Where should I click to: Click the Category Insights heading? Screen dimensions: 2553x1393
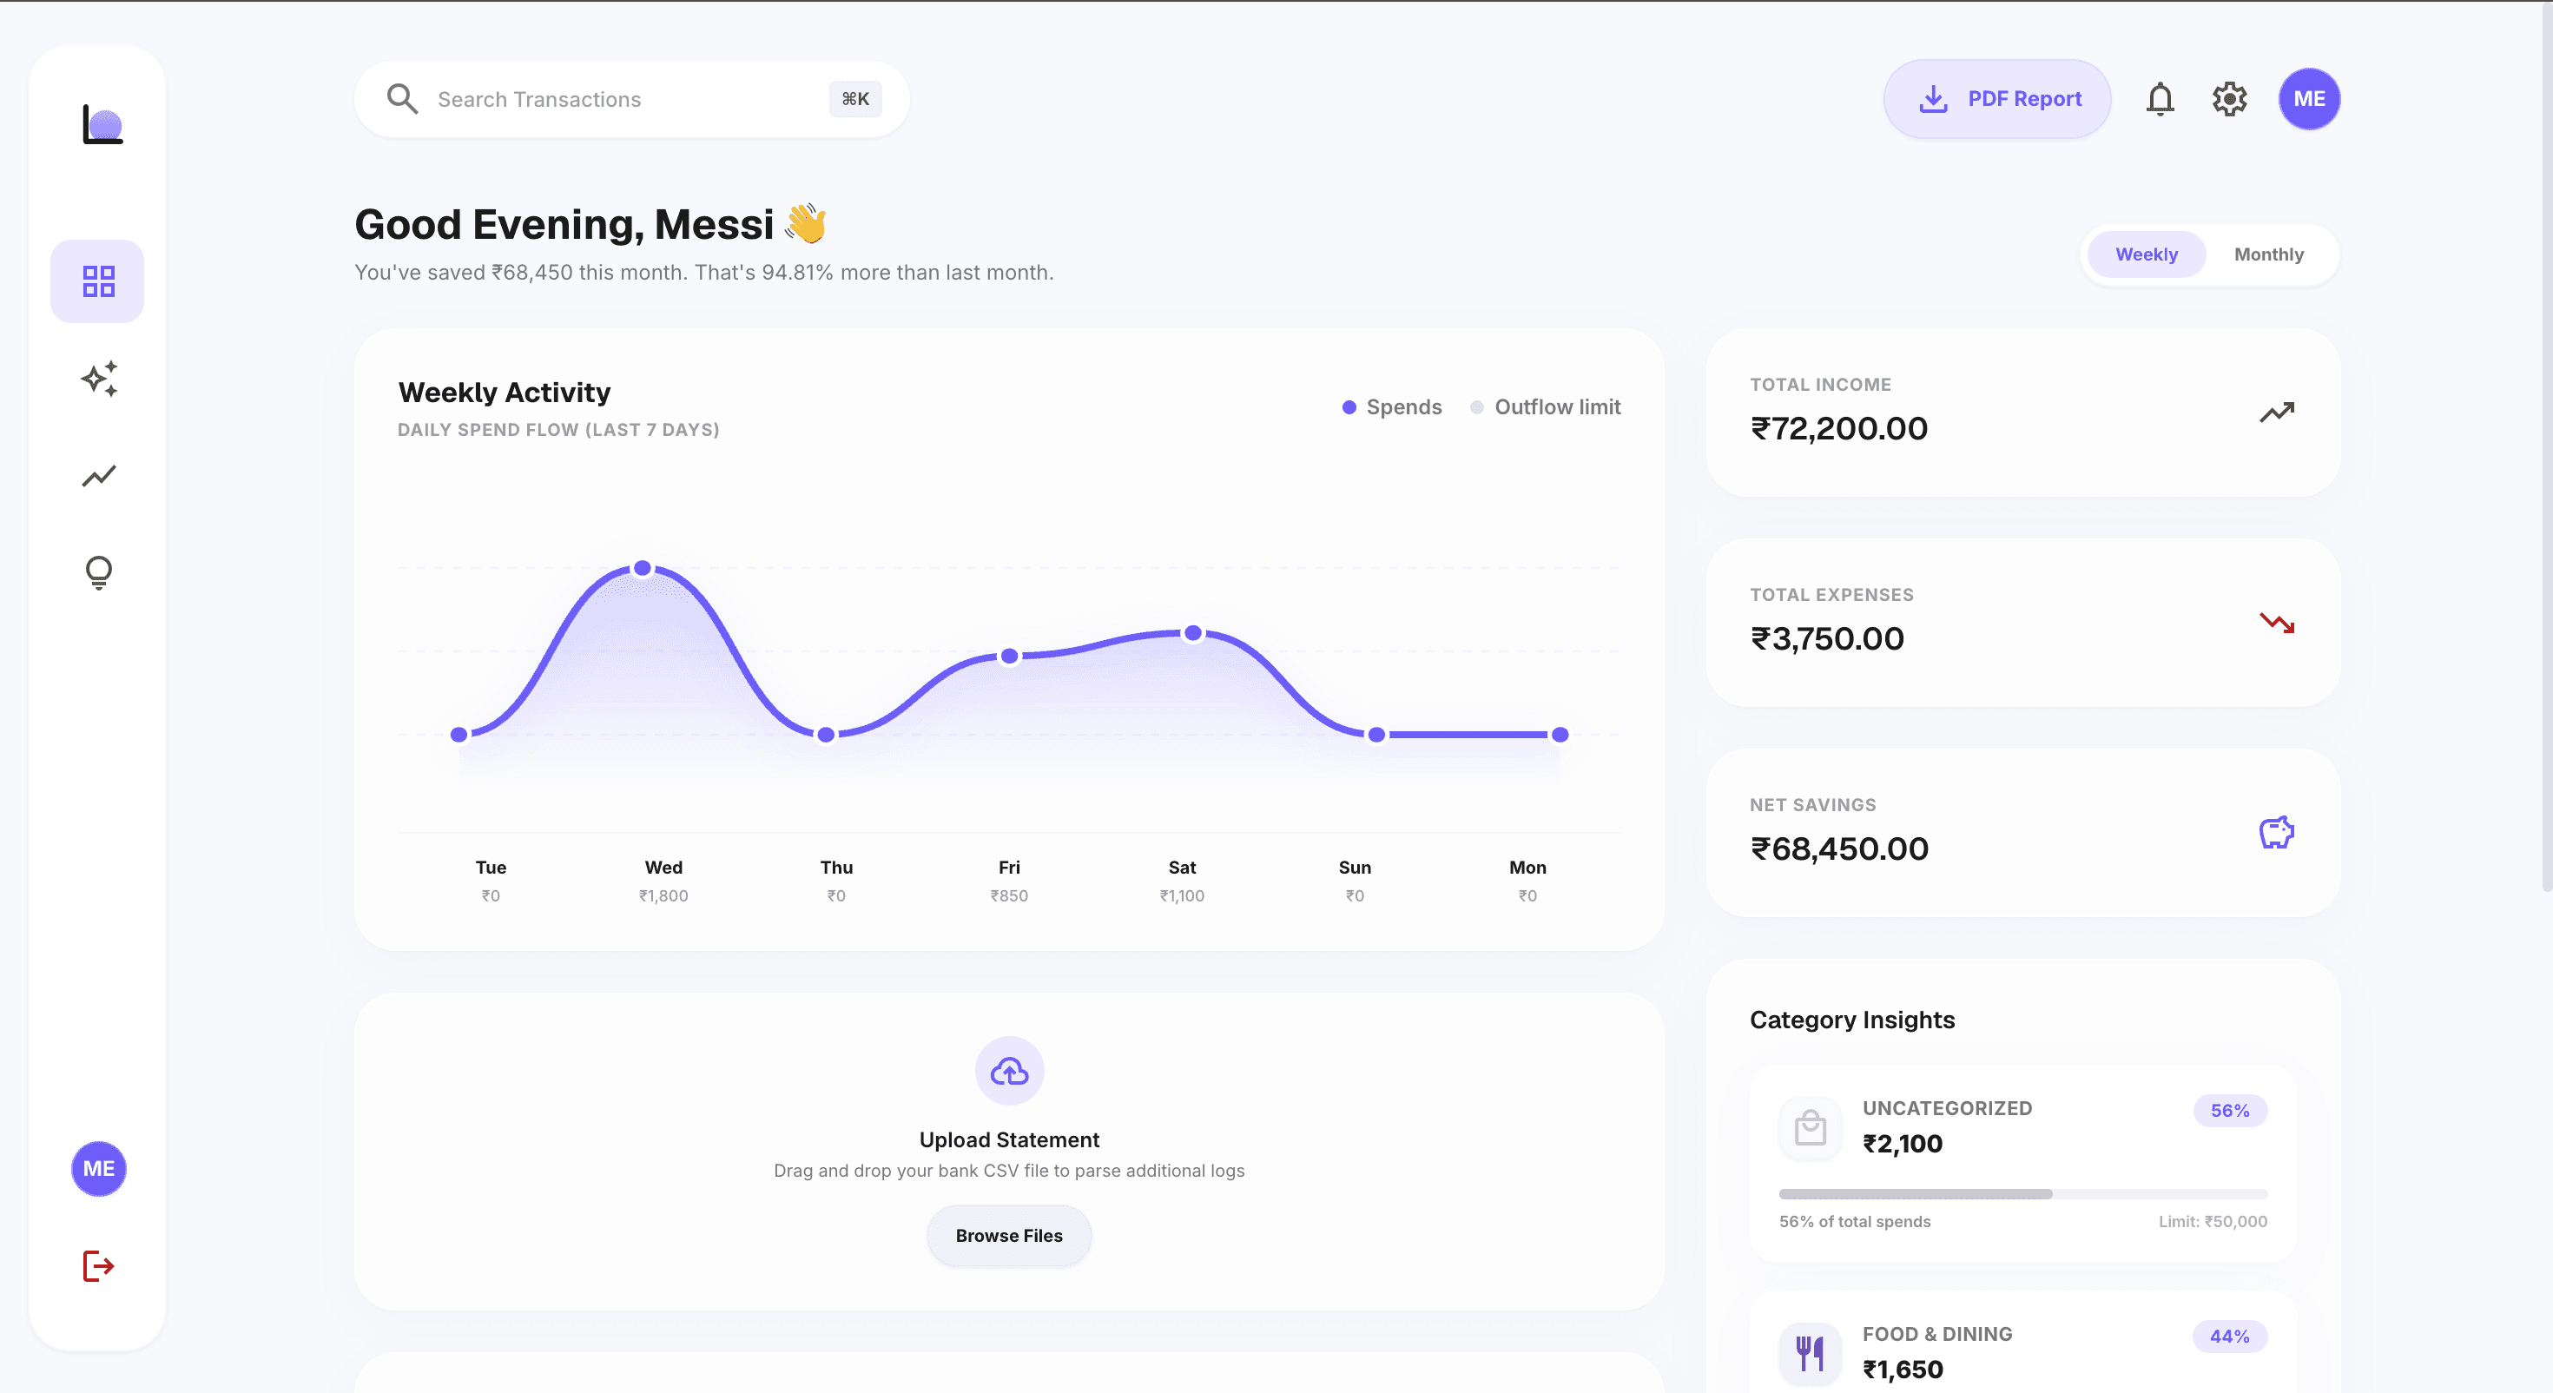point(1851,1020)
